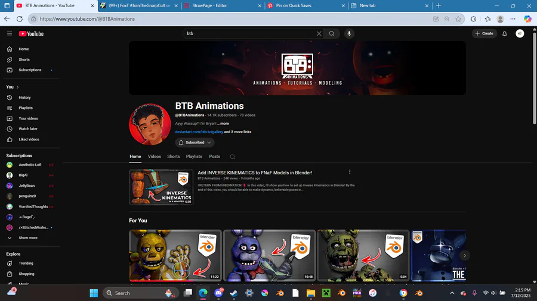Open the Golden Freddy thumbnail with 11:22 duration
537x301 pixels.
175,255
